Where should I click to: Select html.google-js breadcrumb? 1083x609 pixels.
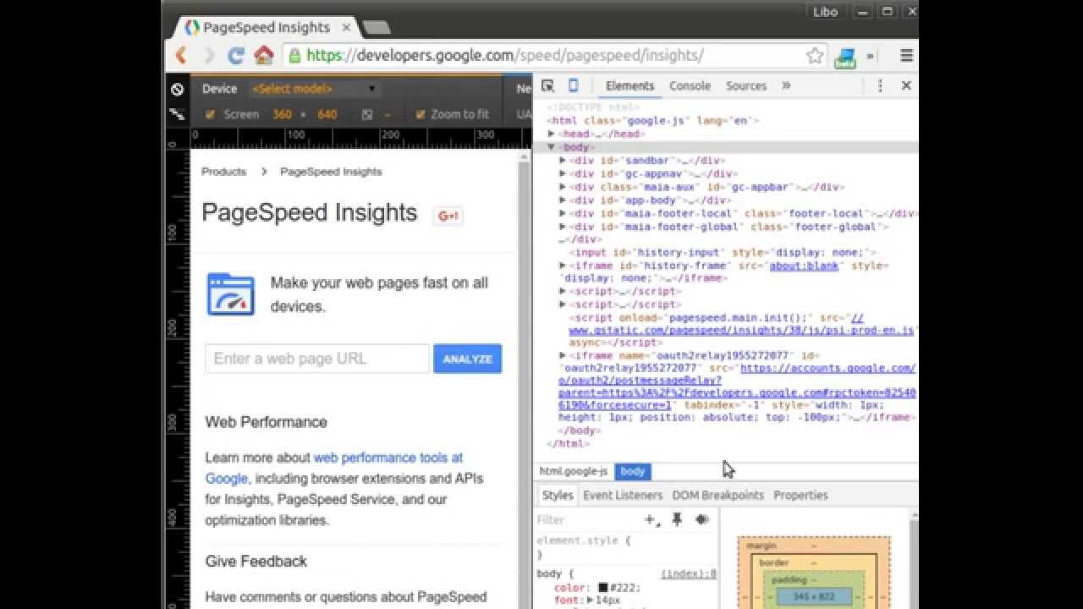click(x=574, y=471)
